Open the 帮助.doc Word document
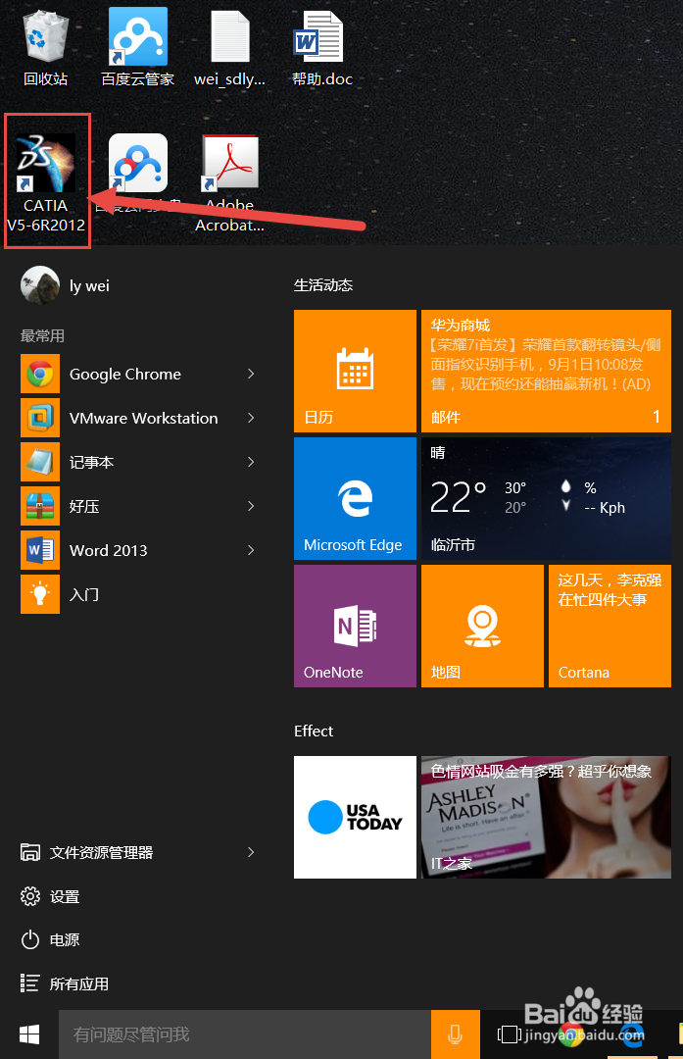Image resolution: width=683 pixels, height=1059 pixels. pos(322,49)
